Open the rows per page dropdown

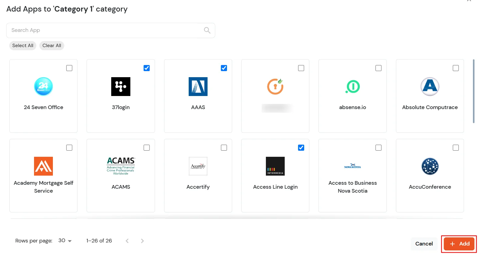(x=65, y=241)
